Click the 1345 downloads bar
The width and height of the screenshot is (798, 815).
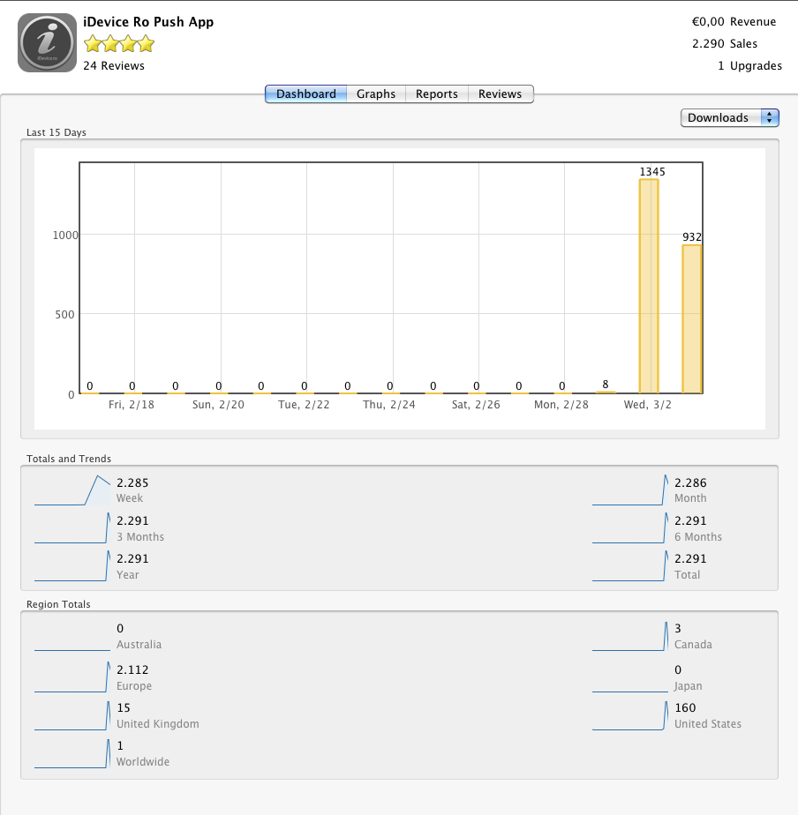click(649, 287)
